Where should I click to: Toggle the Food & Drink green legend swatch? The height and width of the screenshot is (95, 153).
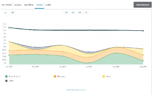pyautogui.click(x=6, y=77)
